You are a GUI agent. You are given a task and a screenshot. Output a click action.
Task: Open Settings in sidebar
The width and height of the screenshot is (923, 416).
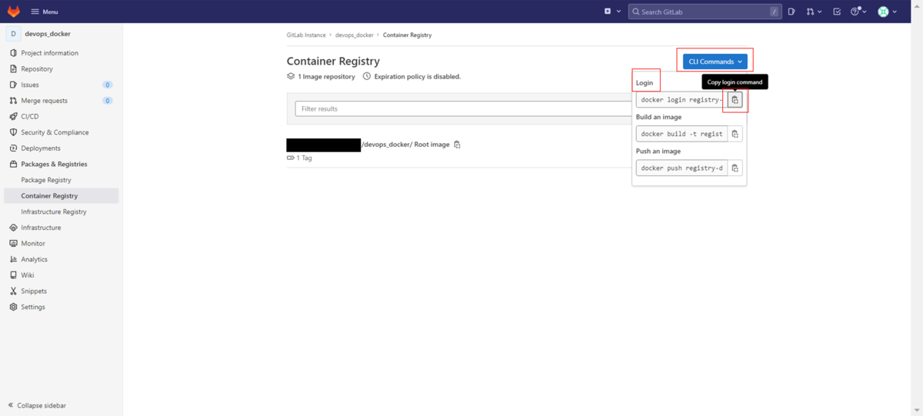coord(33,307)
